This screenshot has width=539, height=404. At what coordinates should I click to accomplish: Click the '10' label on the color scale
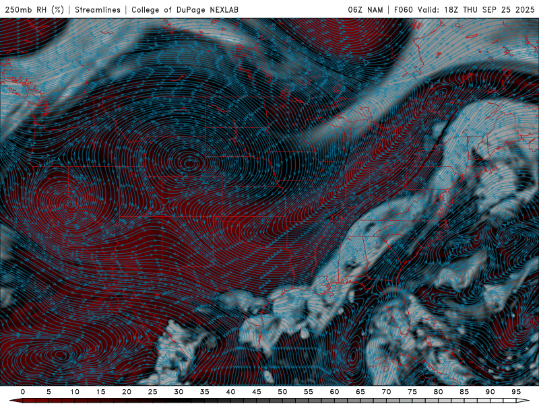pyautogui.click(x=75, y=392)
